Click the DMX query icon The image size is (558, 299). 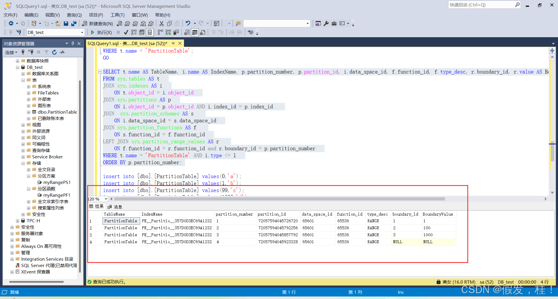coord(135,24)
